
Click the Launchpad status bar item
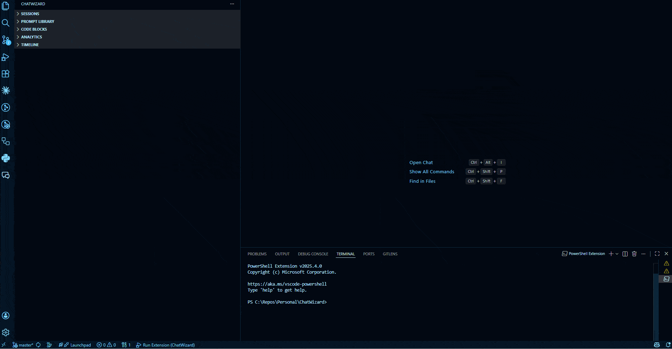pos(75,345)
